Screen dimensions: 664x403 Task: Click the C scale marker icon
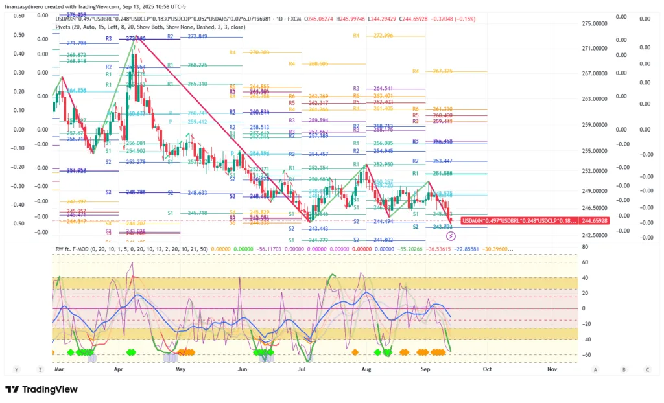point(648,369)
